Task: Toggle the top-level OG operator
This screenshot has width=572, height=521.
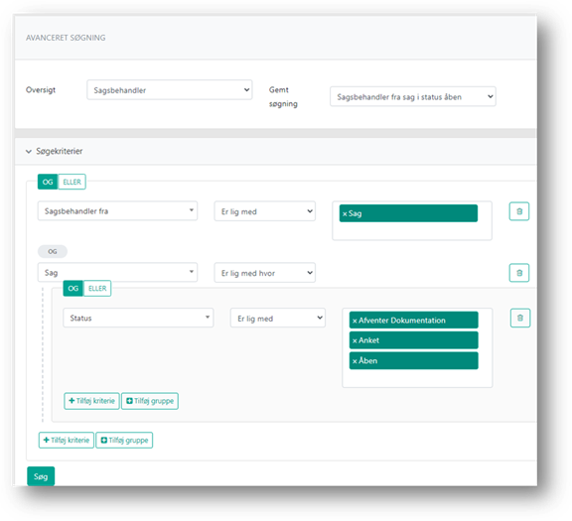Action: [48, 182]
